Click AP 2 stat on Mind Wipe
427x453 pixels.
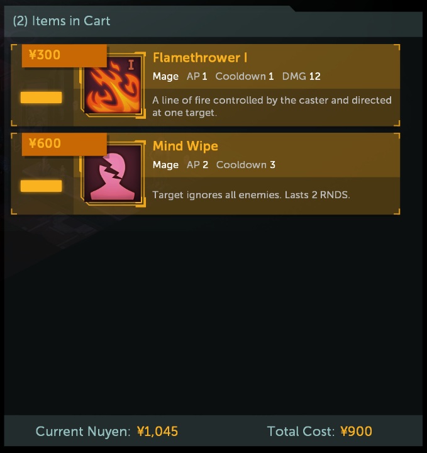197,165
